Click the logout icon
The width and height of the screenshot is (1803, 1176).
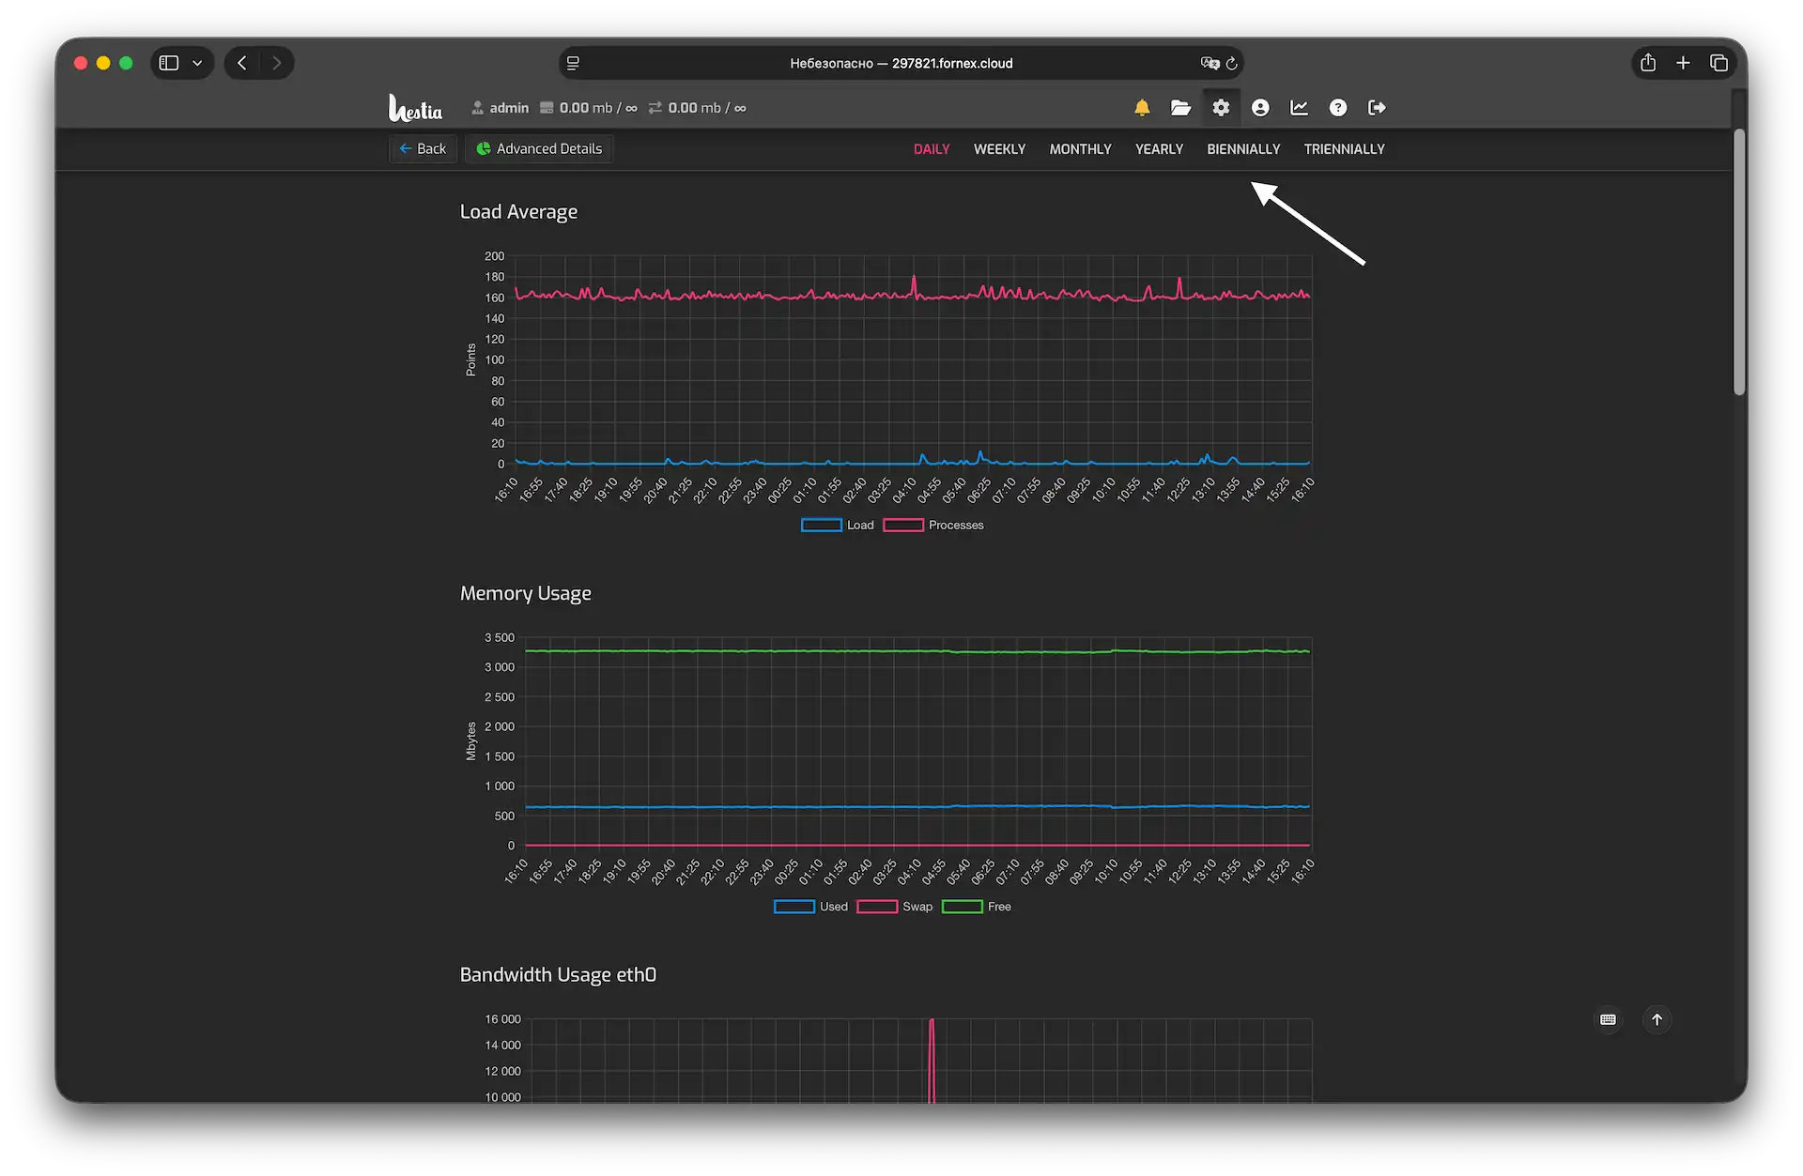coord(1378,108)
